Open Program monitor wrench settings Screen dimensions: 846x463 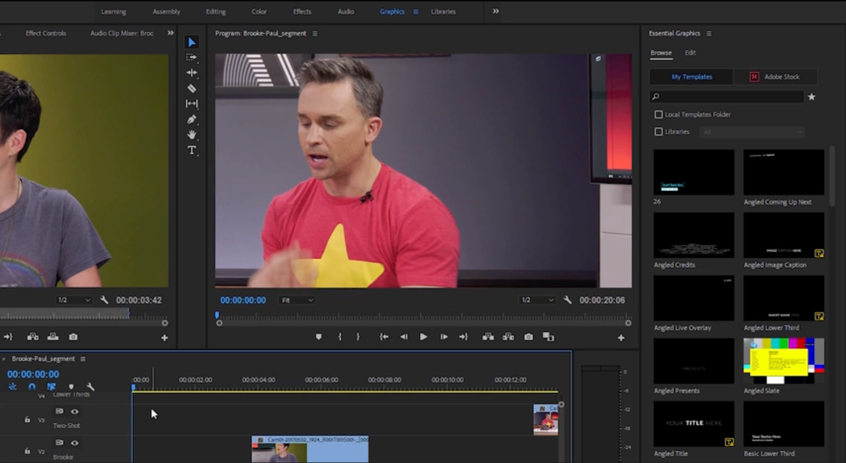click(567, 300)
